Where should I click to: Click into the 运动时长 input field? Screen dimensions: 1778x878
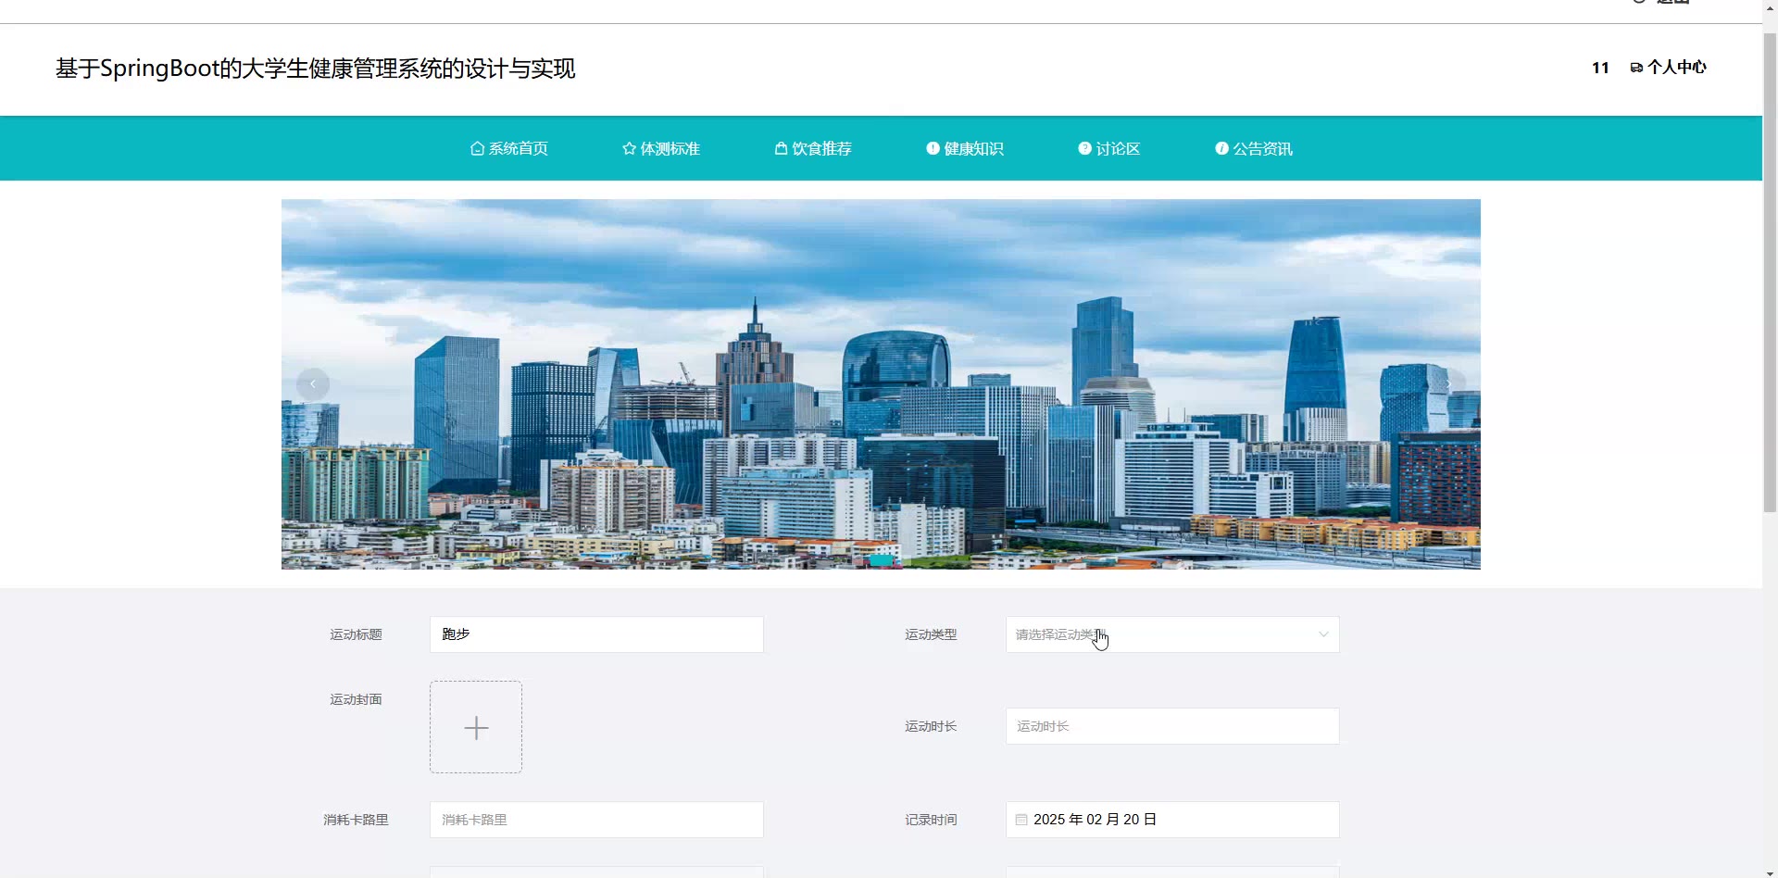[1171, 726]
